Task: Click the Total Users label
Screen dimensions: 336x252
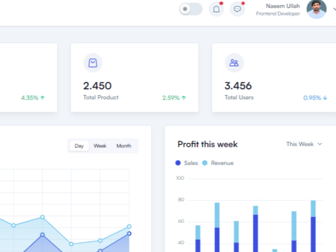Action: point(239,97)
